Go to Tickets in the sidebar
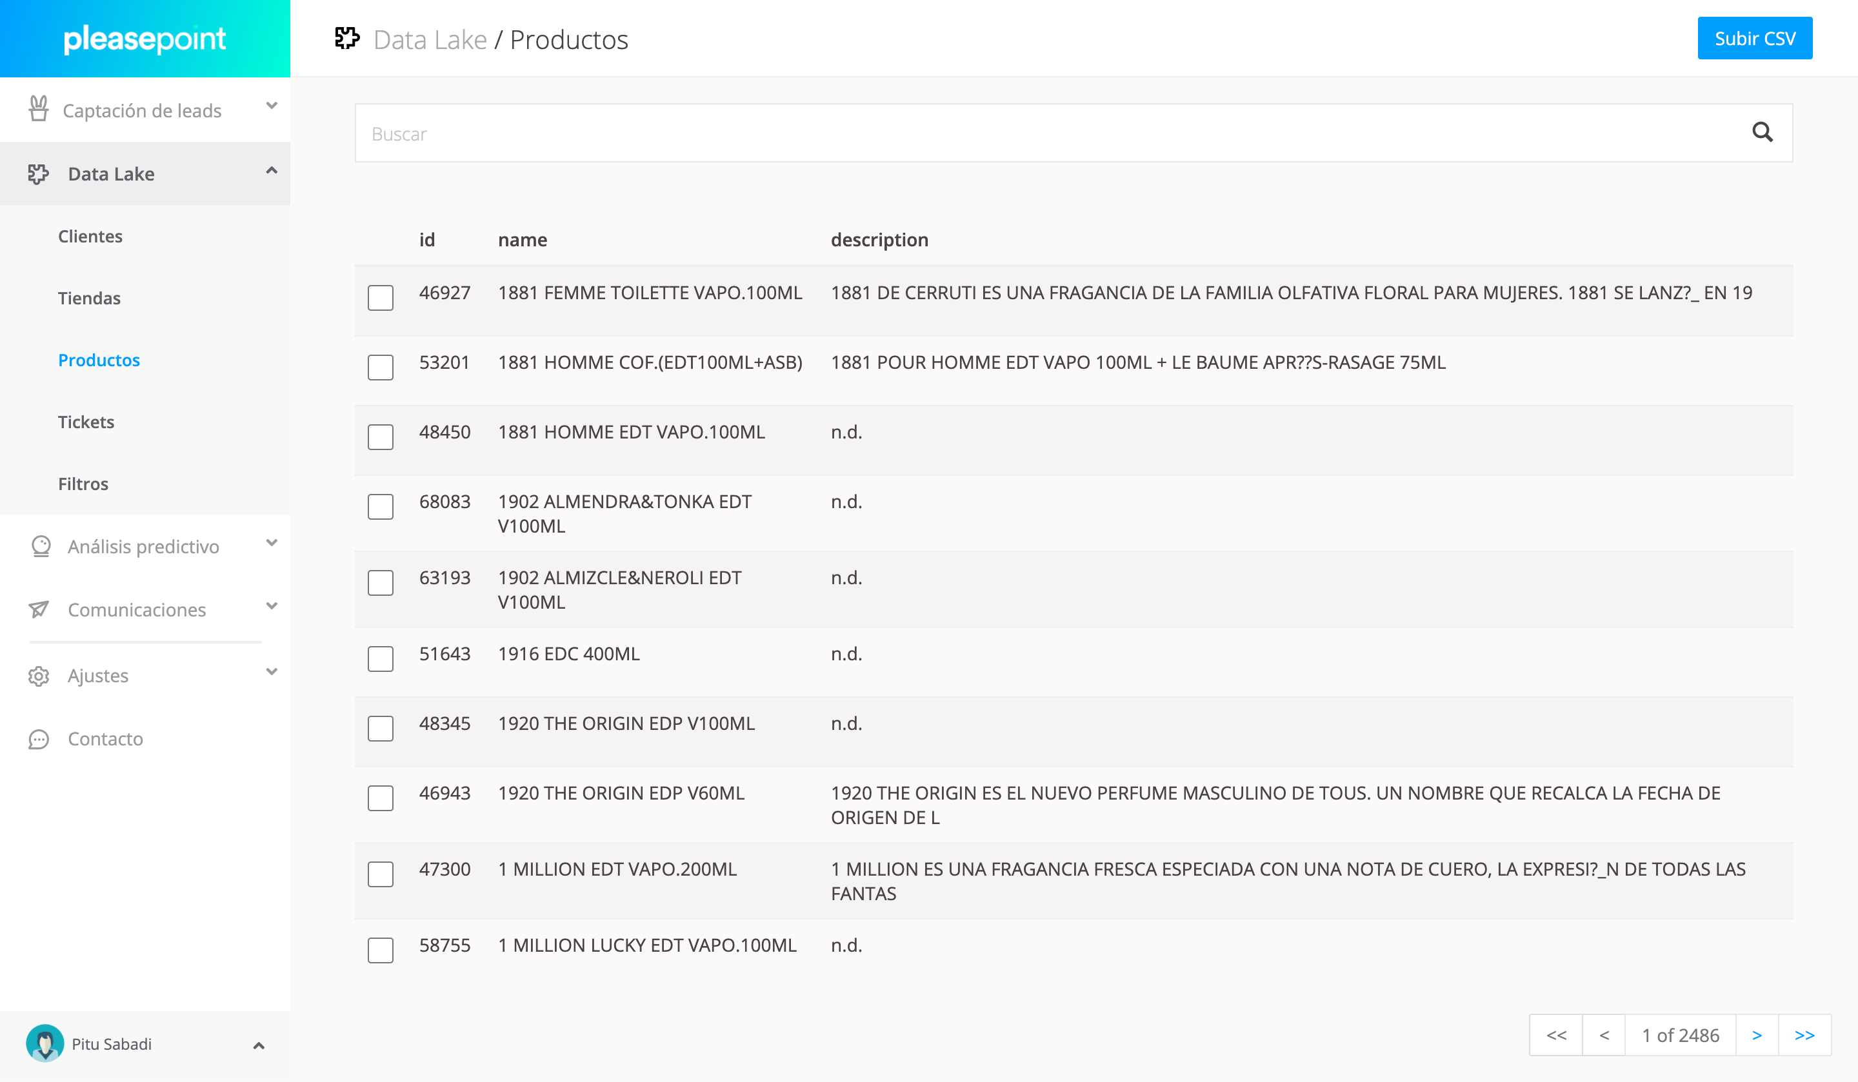The width and height of the screenshot is (1858, 1082). tap(86, 422)
